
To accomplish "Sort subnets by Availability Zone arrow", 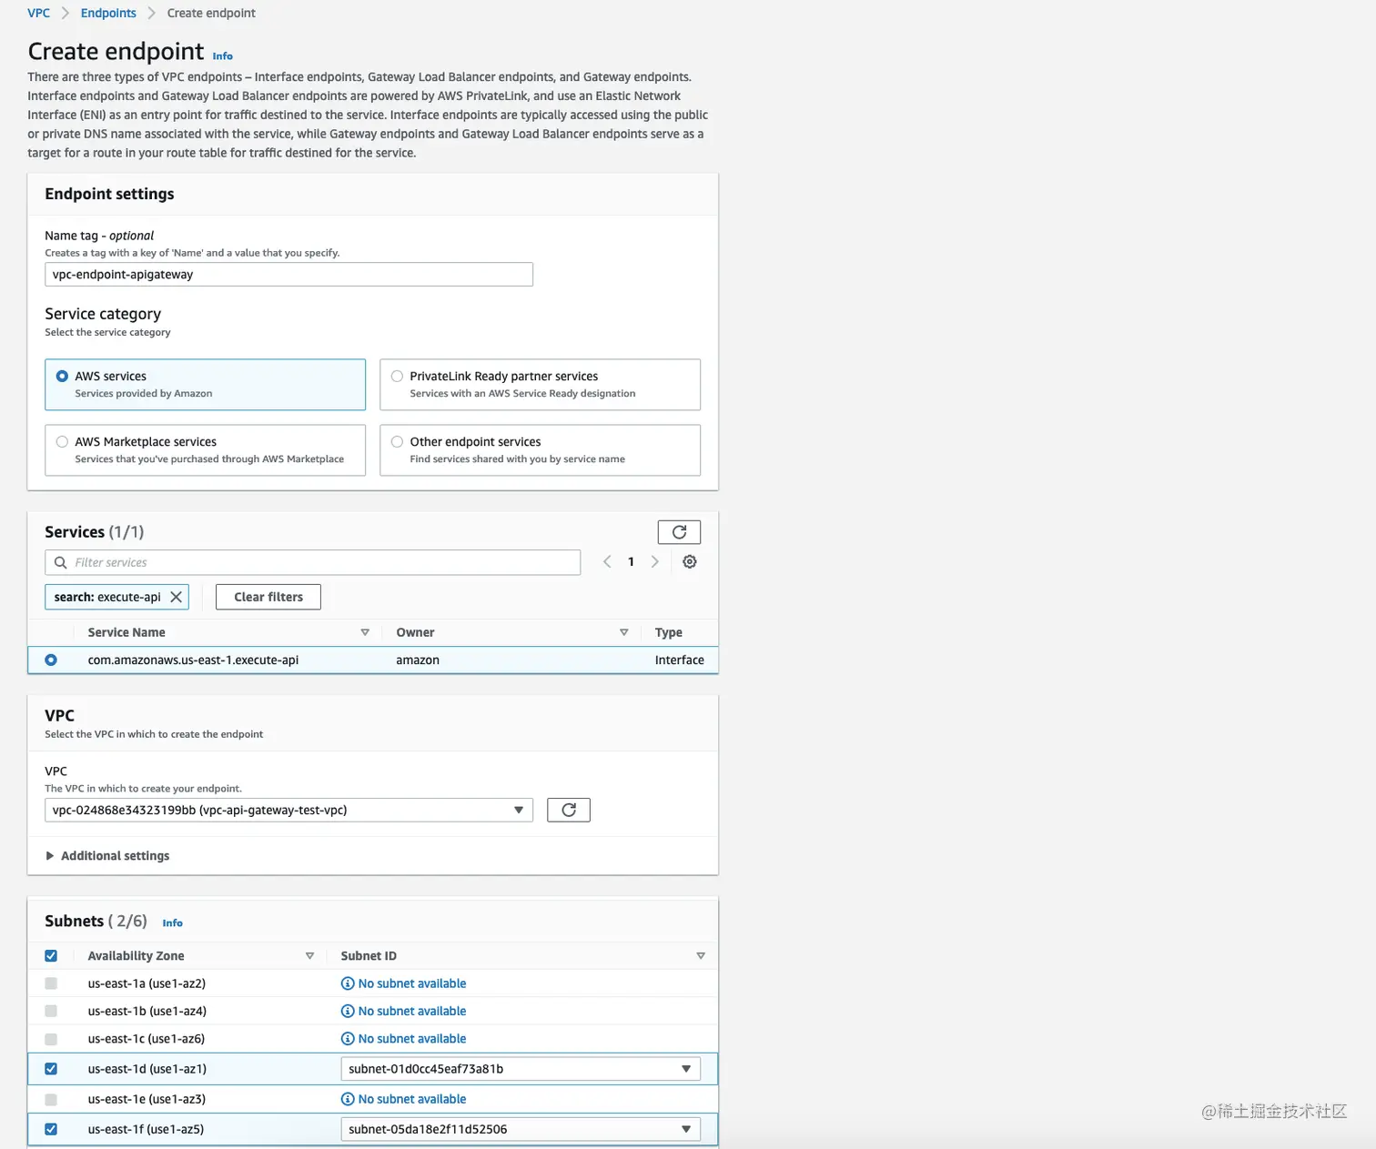I will 309,956.
